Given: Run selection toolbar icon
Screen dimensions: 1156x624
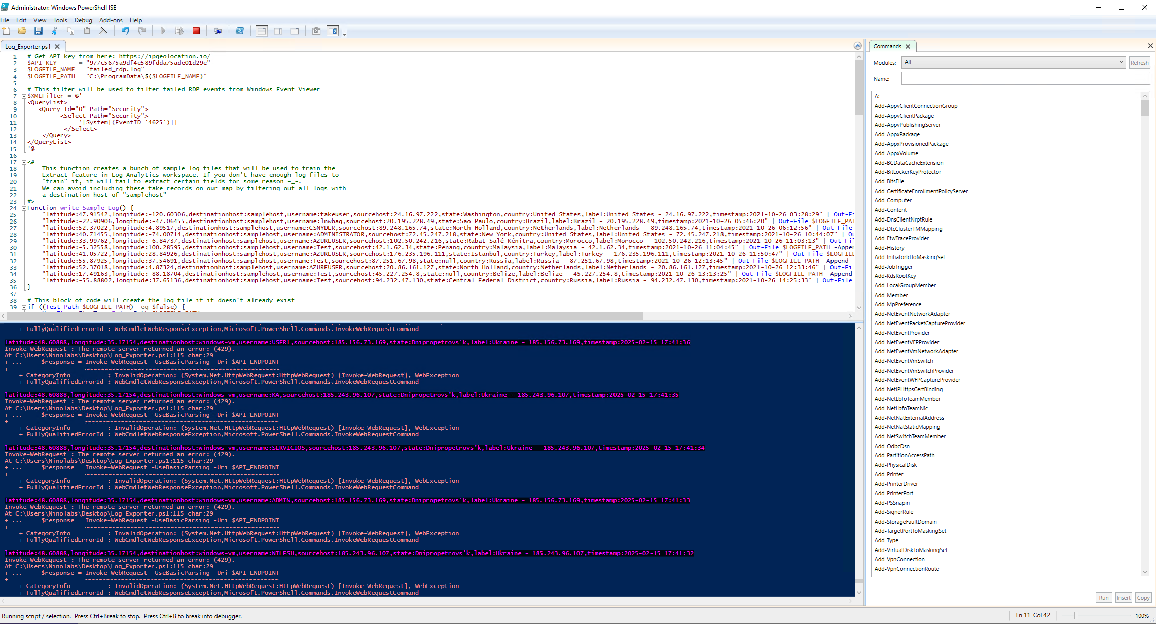Looking at the screenshot, I should pos(179,31).
